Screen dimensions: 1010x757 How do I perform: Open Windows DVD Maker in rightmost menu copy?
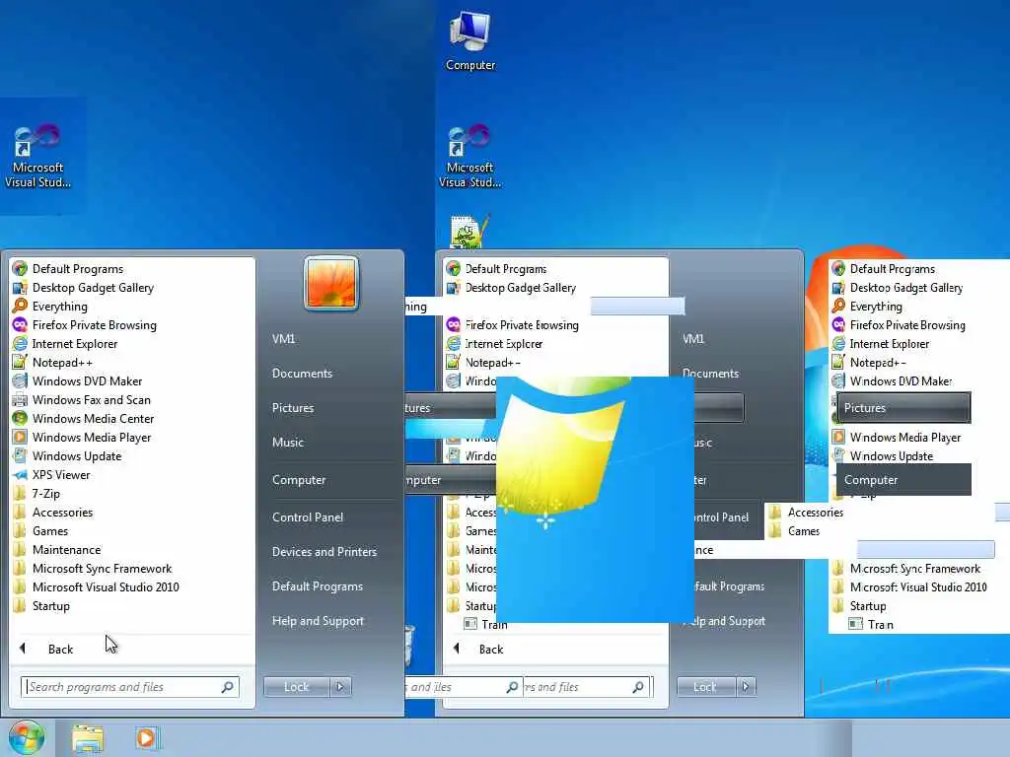(x=892, y=381)
